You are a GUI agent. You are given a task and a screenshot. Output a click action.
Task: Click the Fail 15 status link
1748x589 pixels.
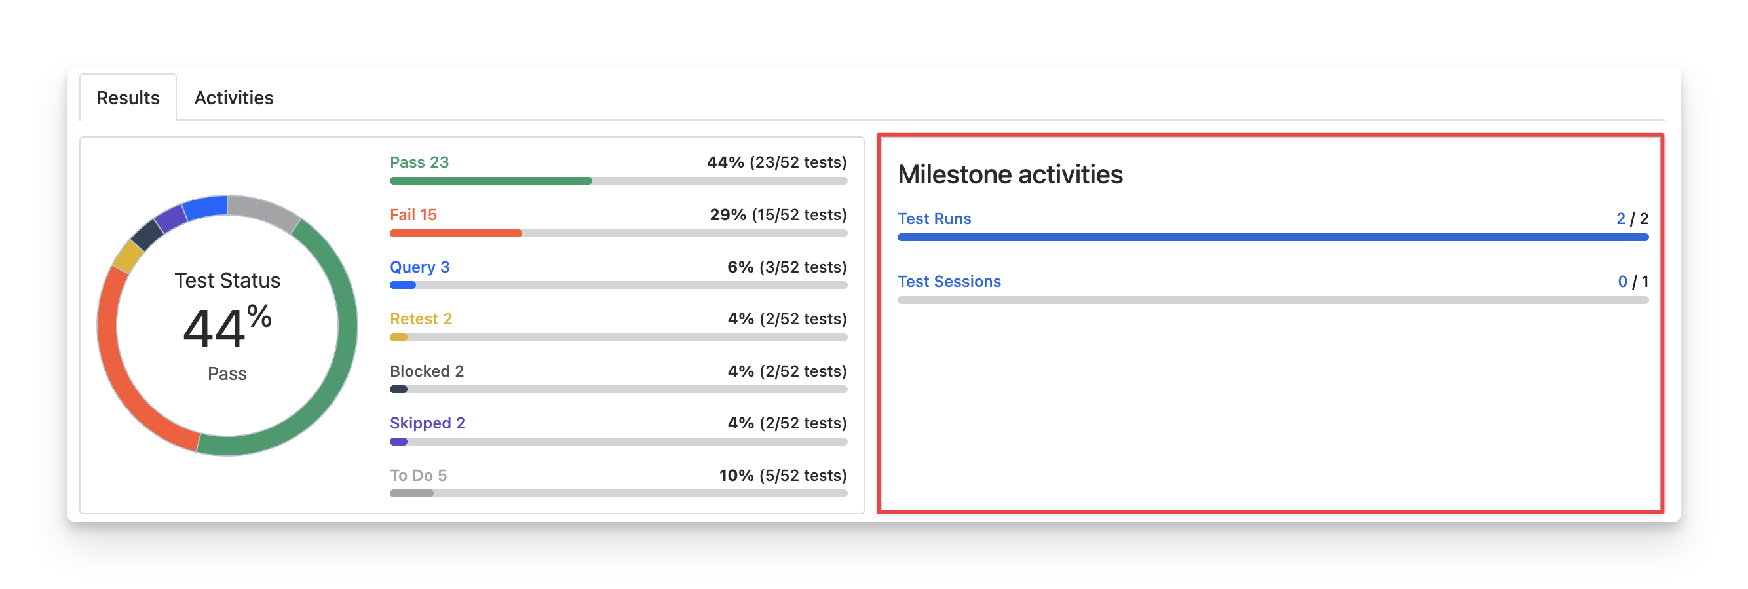coord(413,214)
